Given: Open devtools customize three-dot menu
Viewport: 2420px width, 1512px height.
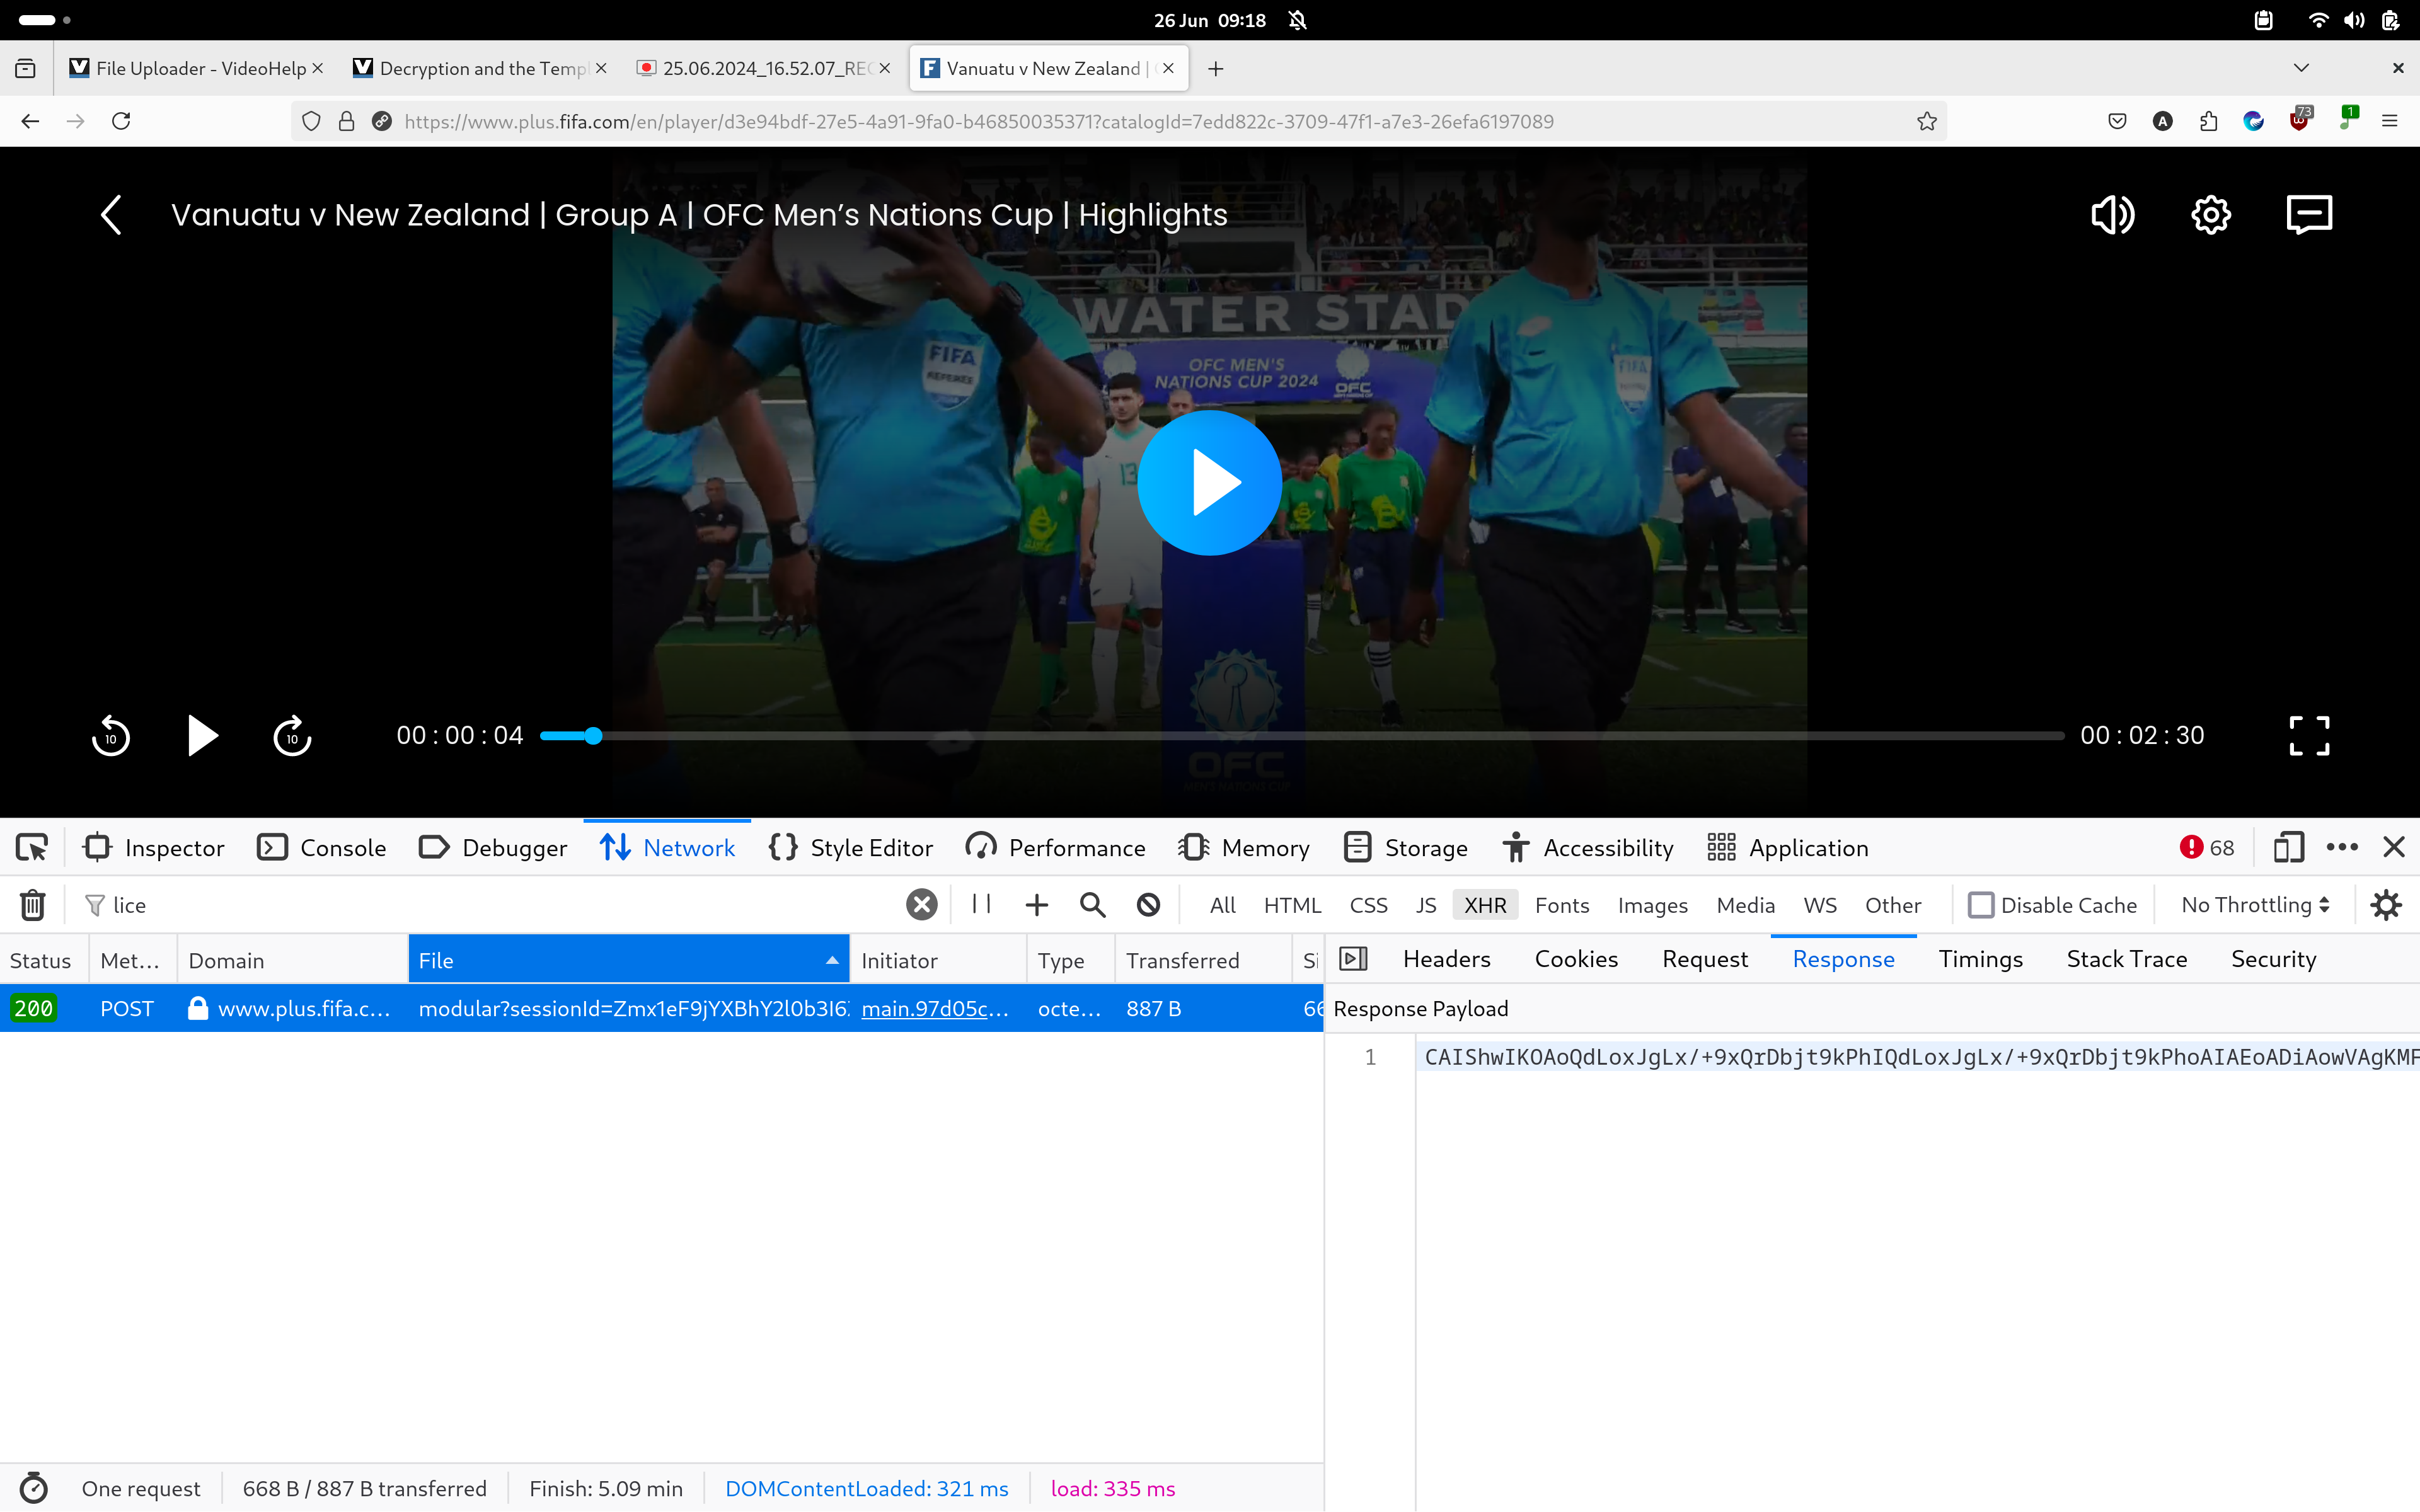Looking at the screenshot, I should [x=2342, y=848].
